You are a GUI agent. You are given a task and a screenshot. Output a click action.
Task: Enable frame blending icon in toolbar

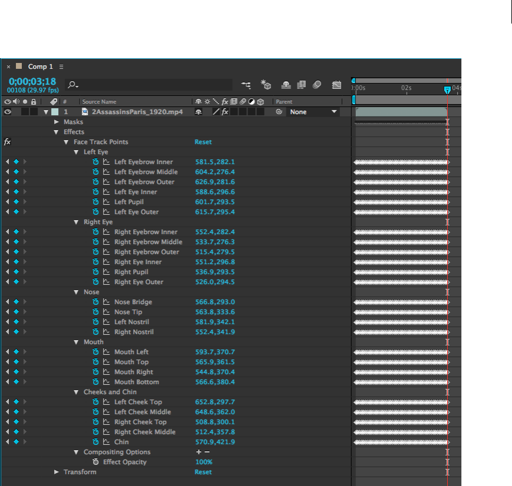(302, 85)
